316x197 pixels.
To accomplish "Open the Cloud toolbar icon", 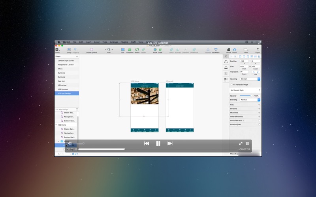I will tap(234, 50).
